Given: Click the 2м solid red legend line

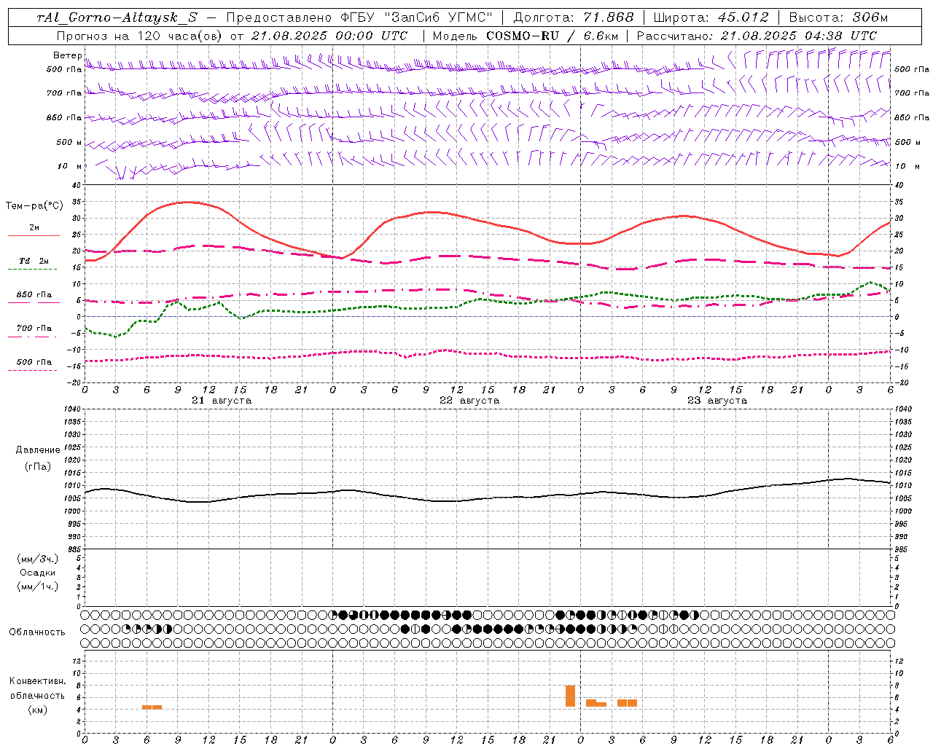Looking at the screenshot, I should 34,235.
